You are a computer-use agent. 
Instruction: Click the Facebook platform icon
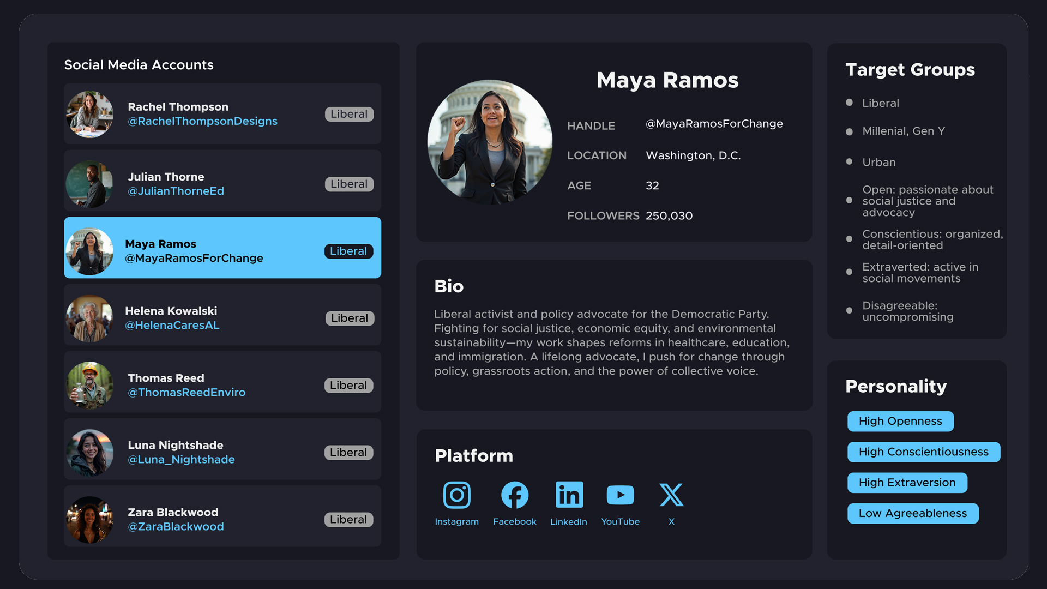[514, 495]
